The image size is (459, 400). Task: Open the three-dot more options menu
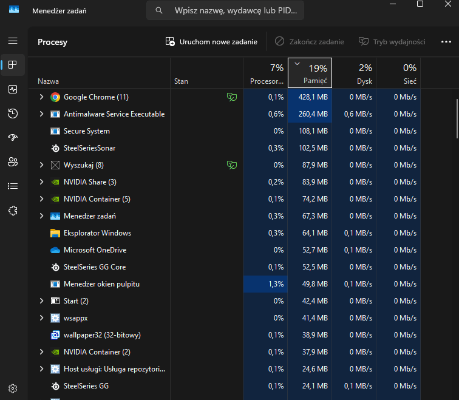pyautogui.click(x=446, y=41)
